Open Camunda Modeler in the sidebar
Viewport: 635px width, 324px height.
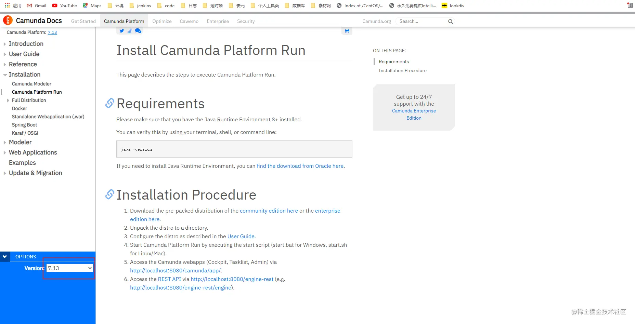(x=31, y=84)
